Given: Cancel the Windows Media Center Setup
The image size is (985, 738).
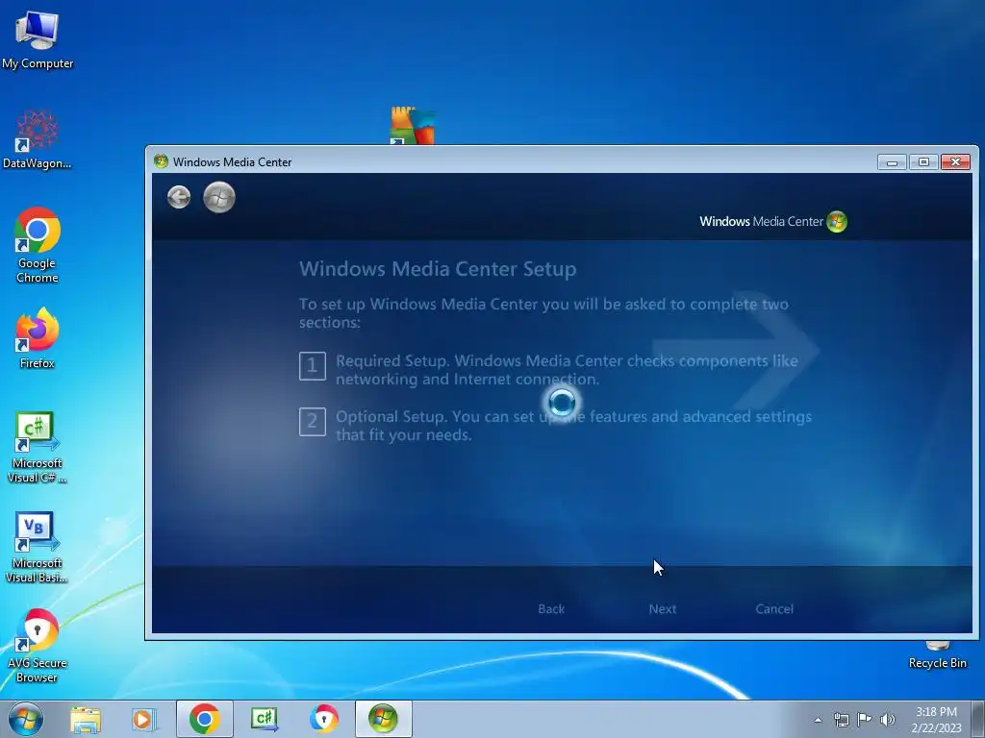Looking at the screenshot, I should [774, 608].
